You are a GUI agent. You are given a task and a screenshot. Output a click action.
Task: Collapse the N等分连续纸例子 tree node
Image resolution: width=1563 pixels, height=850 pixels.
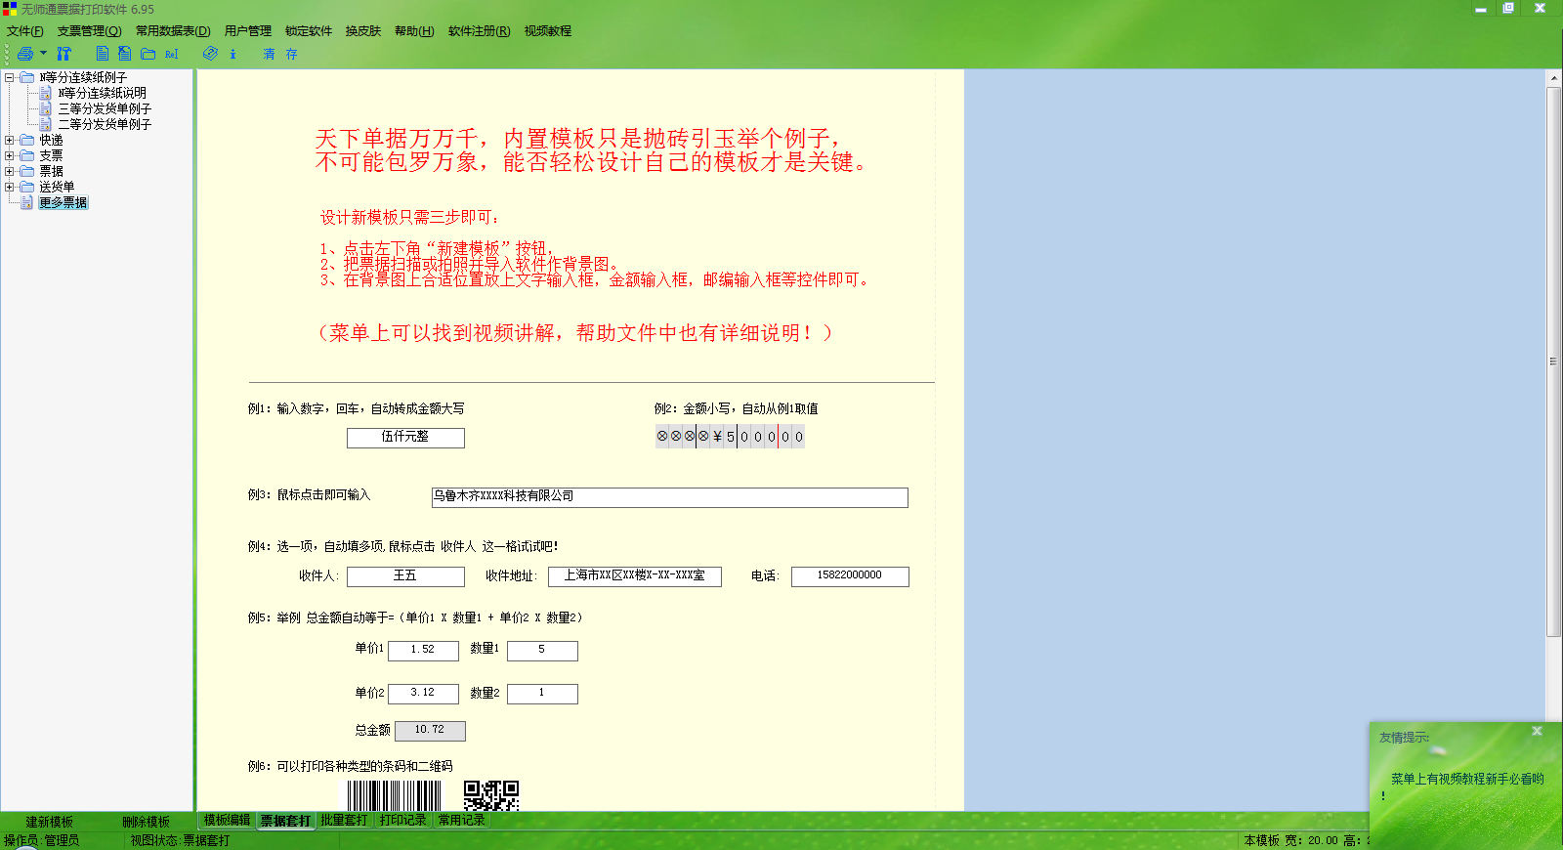point(9,77)
